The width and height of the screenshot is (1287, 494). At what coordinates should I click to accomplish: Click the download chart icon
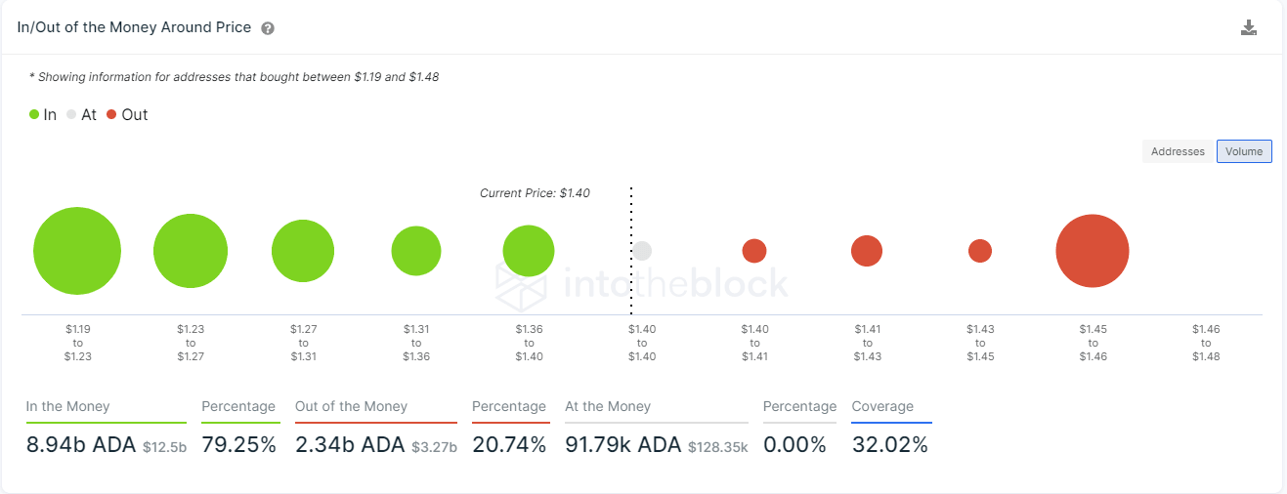pyautogui.click(x=1248, y=27)
